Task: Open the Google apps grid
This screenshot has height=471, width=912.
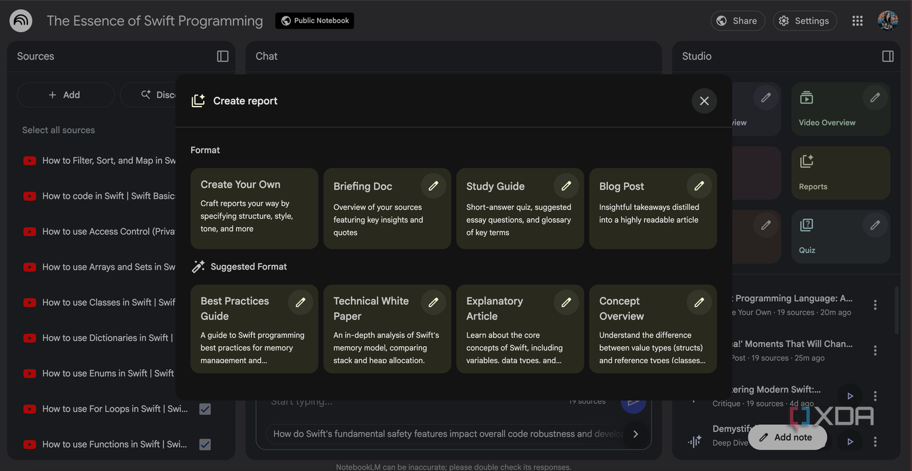Action: [857, 21]
